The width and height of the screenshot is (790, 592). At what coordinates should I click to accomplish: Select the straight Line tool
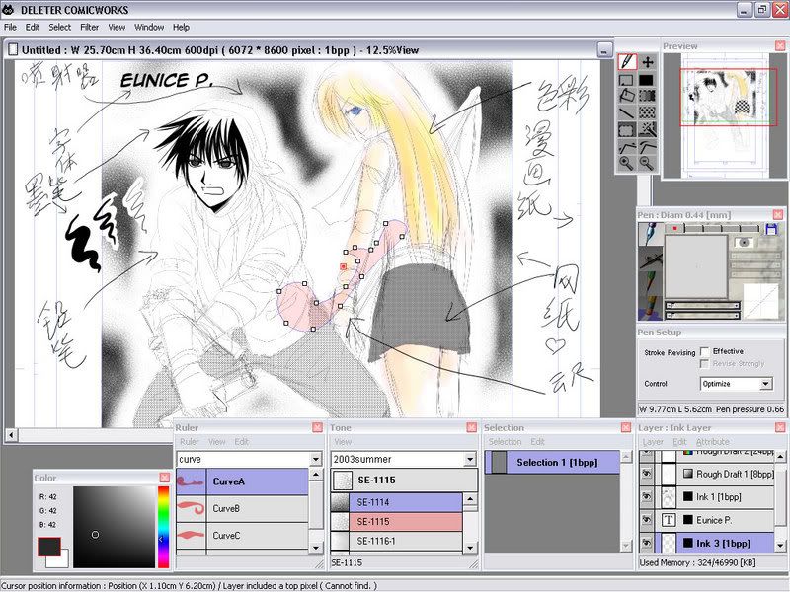click(x=627, y=112)
